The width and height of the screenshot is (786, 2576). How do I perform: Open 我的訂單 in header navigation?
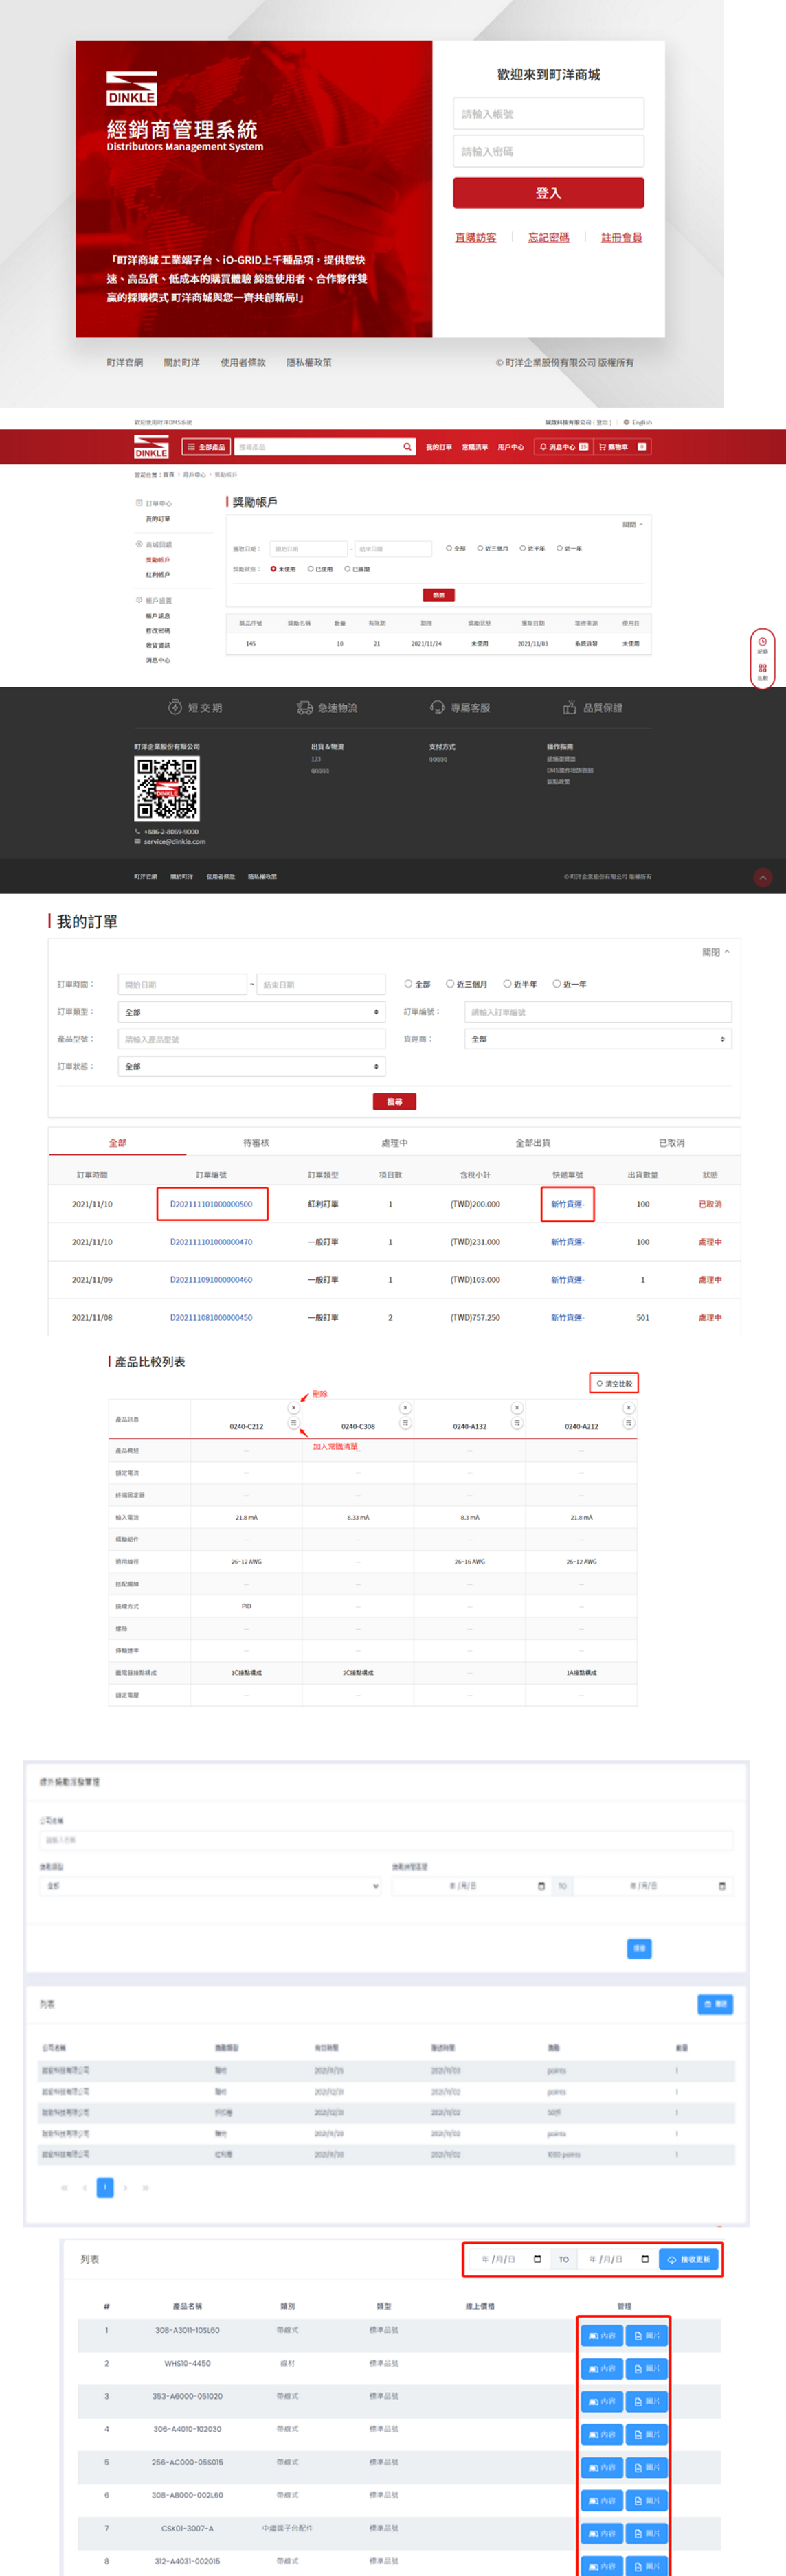439,447
